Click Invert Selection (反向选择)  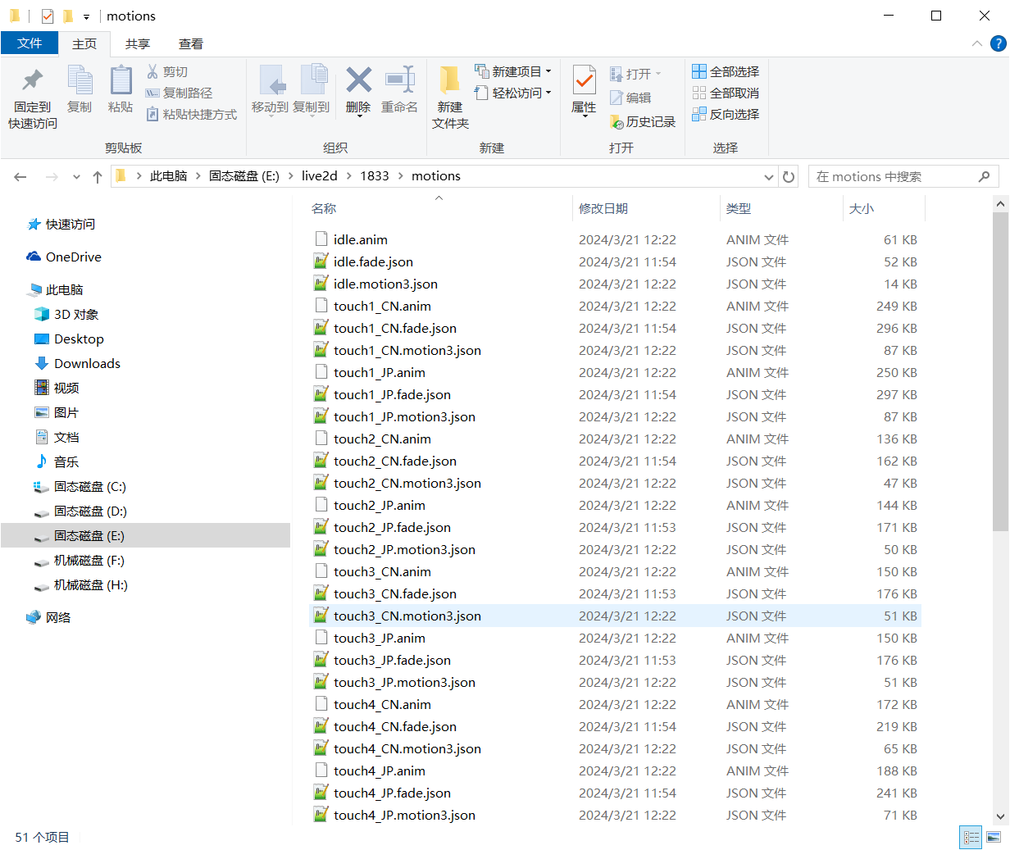726,115
